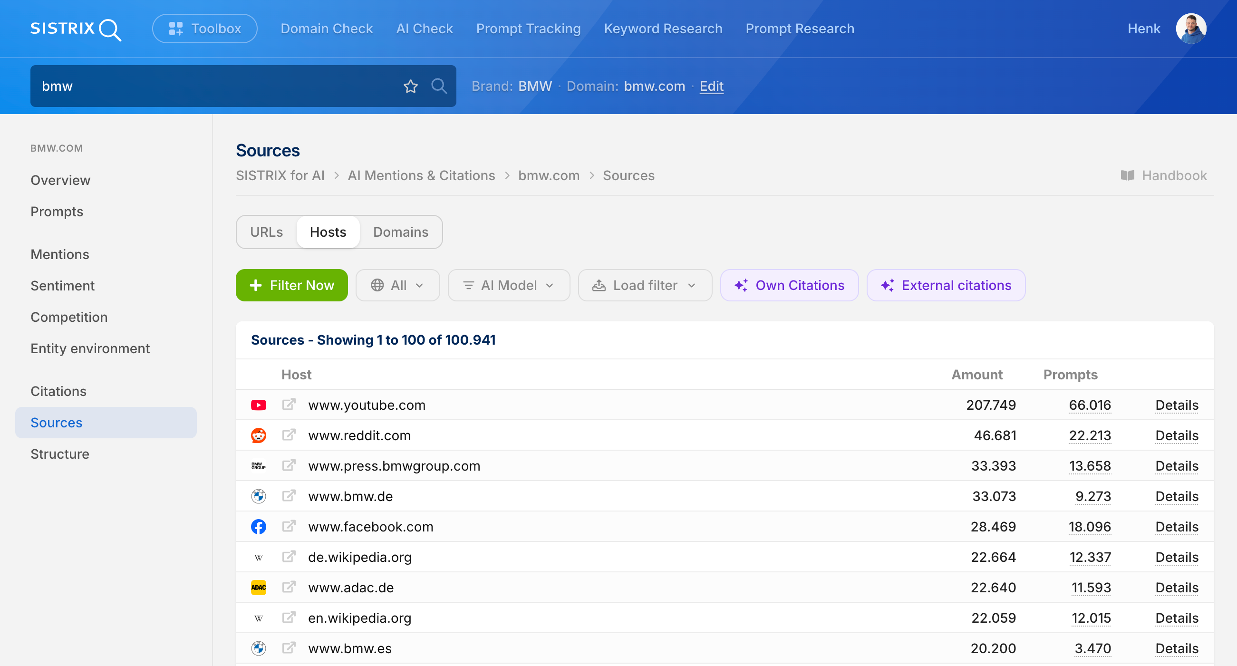Image resolution: width=1237 pixels, height=666 pixels.
Task: Open Entity environment in the sidebar
Action: click(90, 348)
